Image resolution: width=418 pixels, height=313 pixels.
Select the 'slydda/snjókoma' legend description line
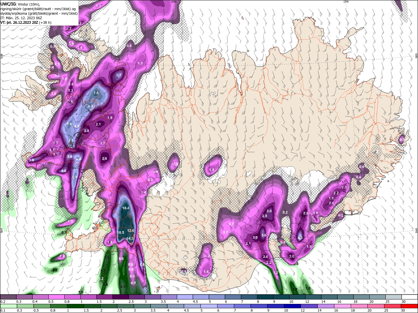[x=39, y=13]
